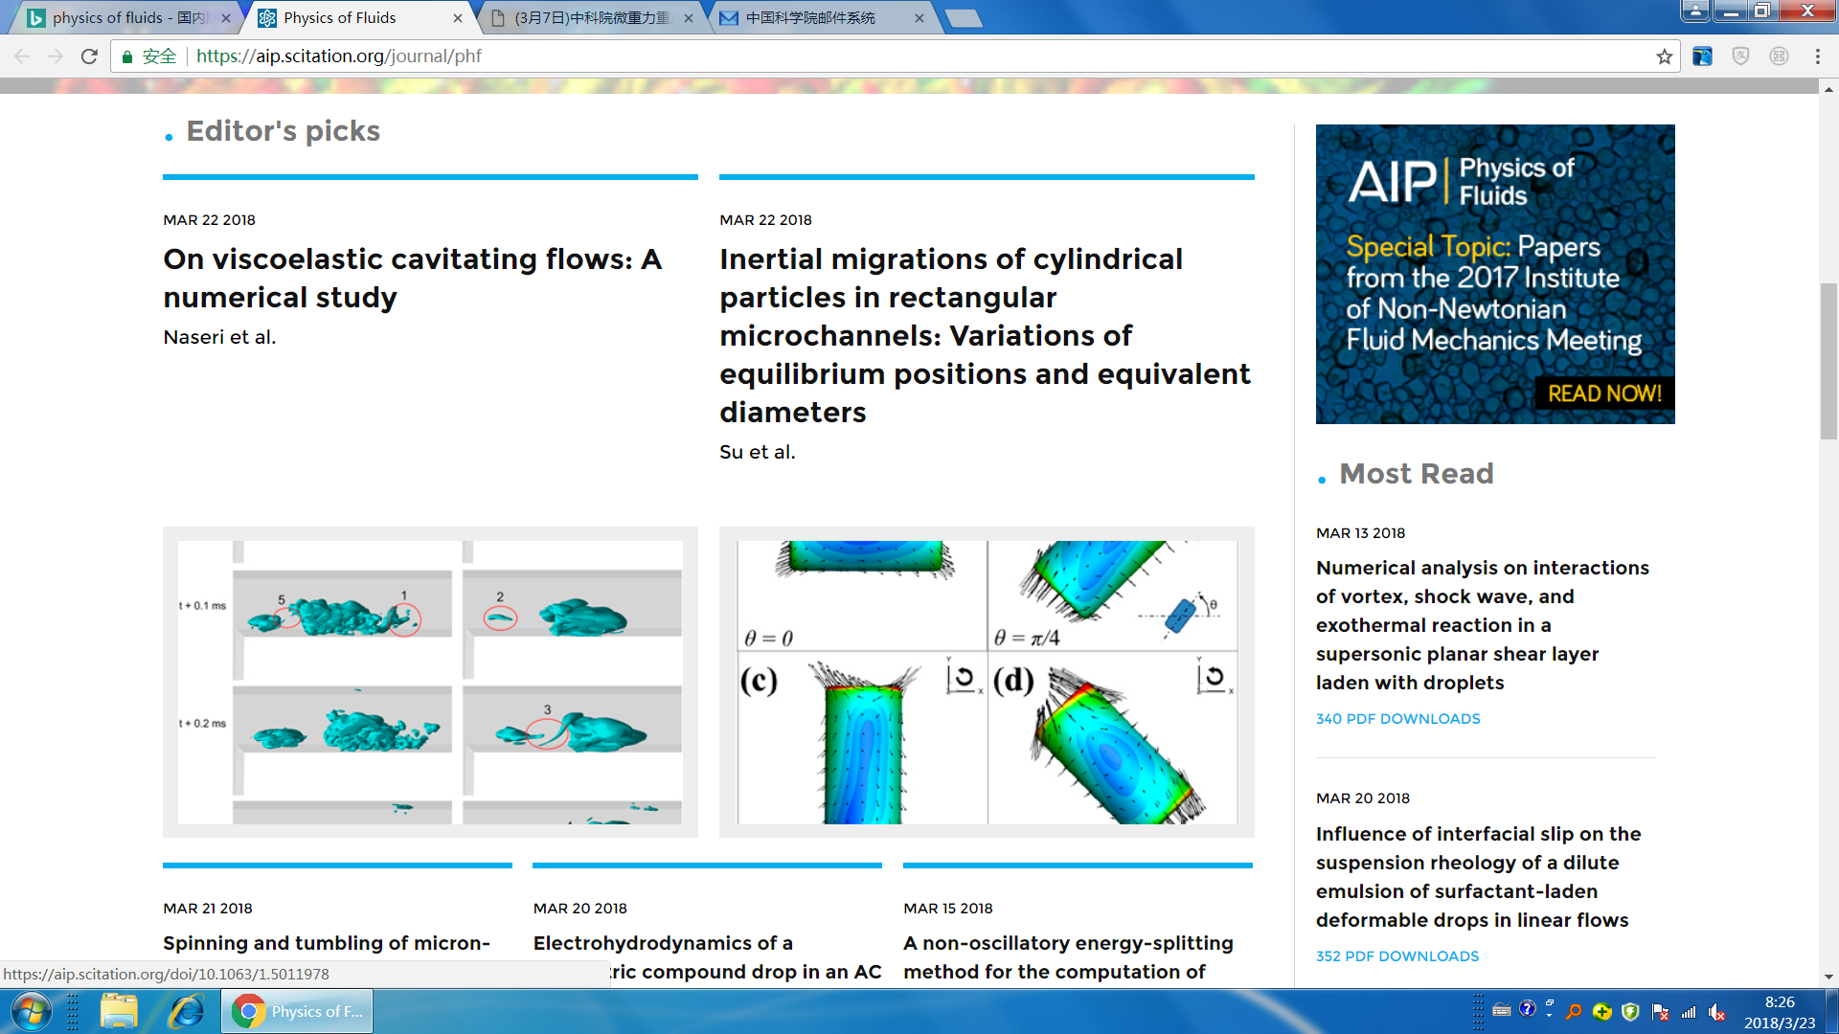1839x1034 pixels.
Task: Open the new tab button
Action: (x=963, y=18)
